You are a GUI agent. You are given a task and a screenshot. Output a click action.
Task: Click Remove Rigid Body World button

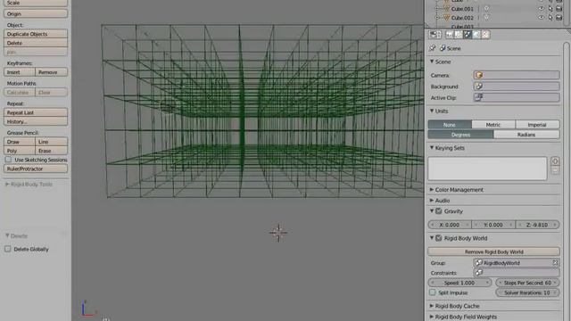(493, 251)
